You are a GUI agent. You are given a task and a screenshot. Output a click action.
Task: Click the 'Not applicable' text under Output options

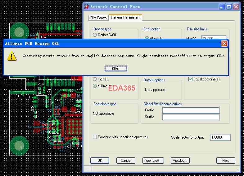point(156,90)
